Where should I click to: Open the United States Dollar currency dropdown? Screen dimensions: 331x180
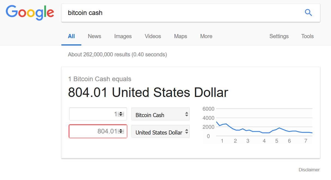tap(160, 132)
